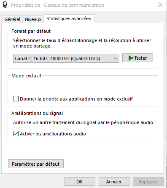Click the 'Donner la priorité aux applications' label
This screenshot has width=167, height=188.
76,99
